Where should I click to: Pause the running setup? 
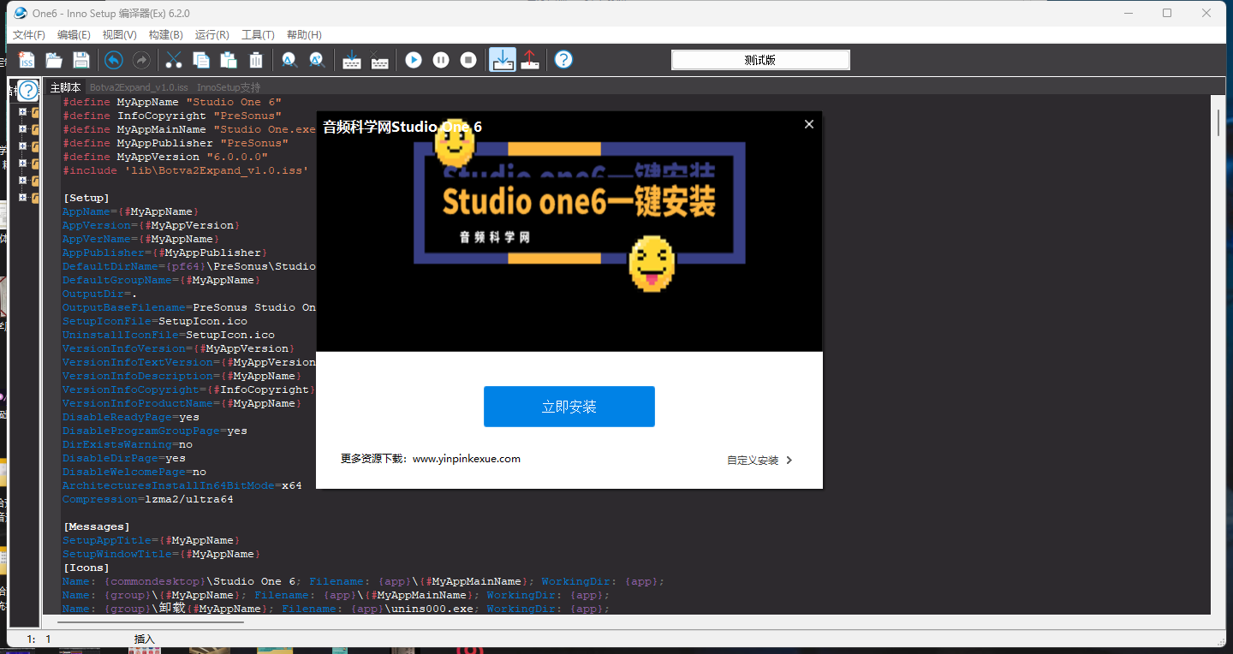[441, 60]
